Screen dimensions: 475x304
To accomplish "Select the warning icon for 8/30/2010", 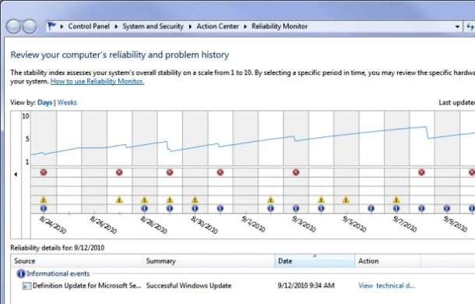I will 195,200.
